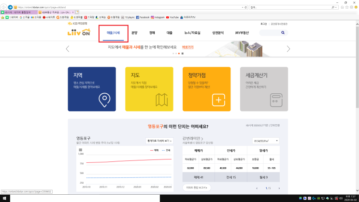Pause the banner slideshow
The width and height of the screenshot is (359, 202).
coord(183,54)
